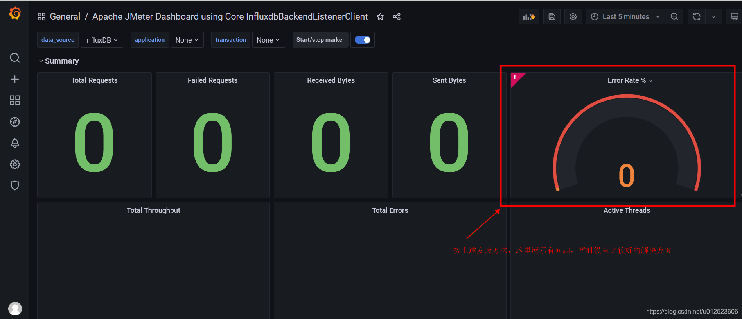Click the dashboard grid icon beside General
Viewport: 742px width, 319px height.
41,16
